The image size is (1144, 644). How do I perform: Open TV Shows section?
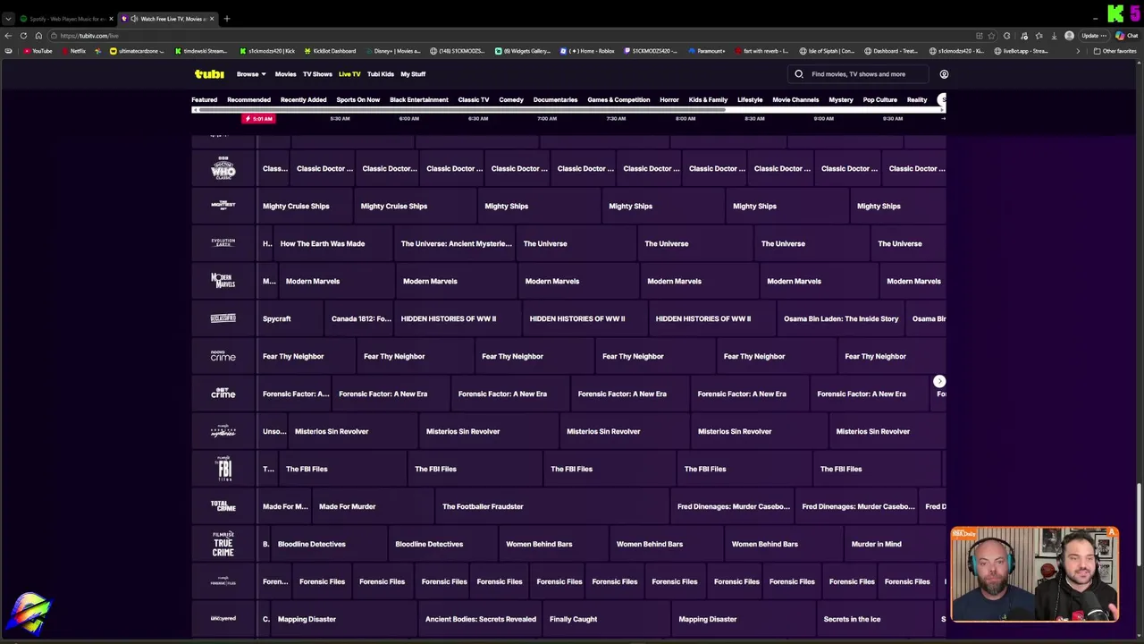[317, 74]
